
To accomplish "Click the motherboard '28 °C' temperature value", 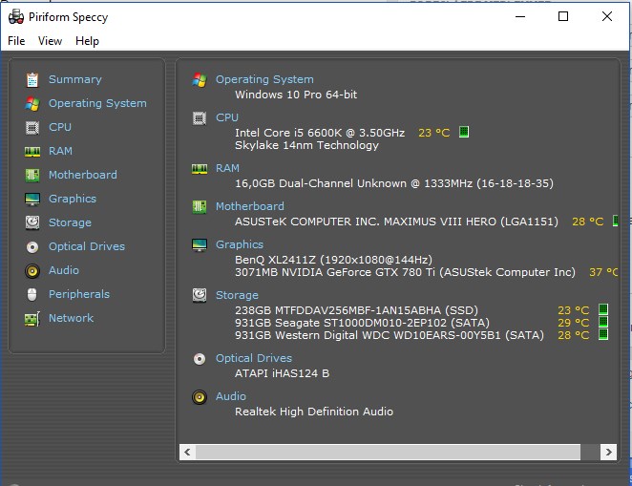I will (x=587, y=222).
